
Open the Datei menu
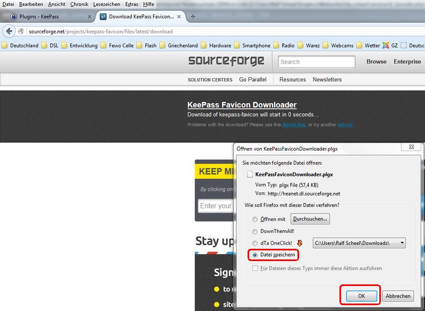pyautogui.click(x=8, y=4)
